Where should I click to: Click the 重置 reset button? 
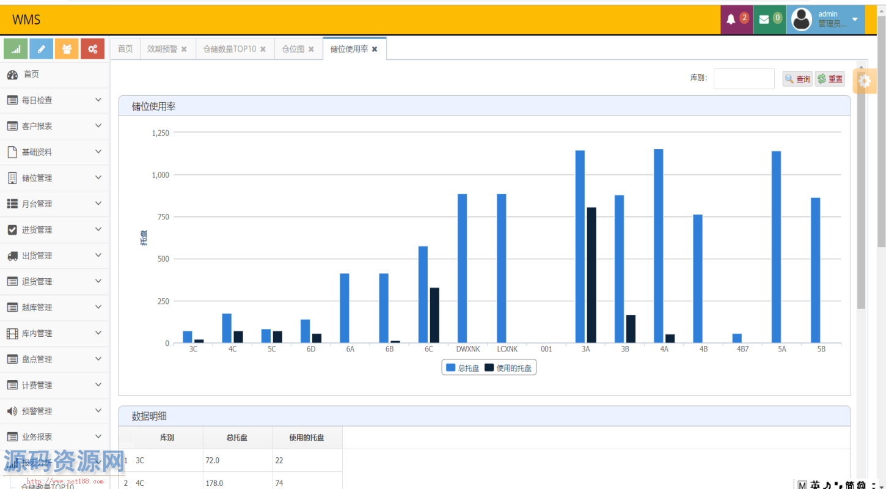pyautogui.click(x=830, y=79)
